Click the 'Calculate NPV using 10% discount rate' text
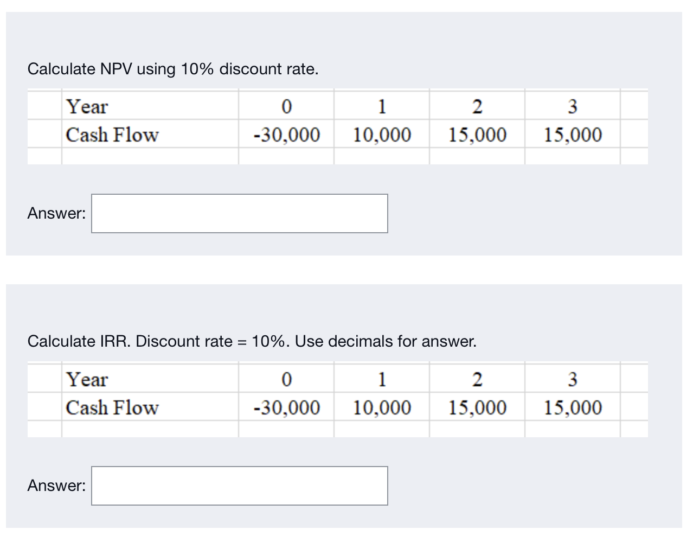The image size is (693, 536). point(173,69)
